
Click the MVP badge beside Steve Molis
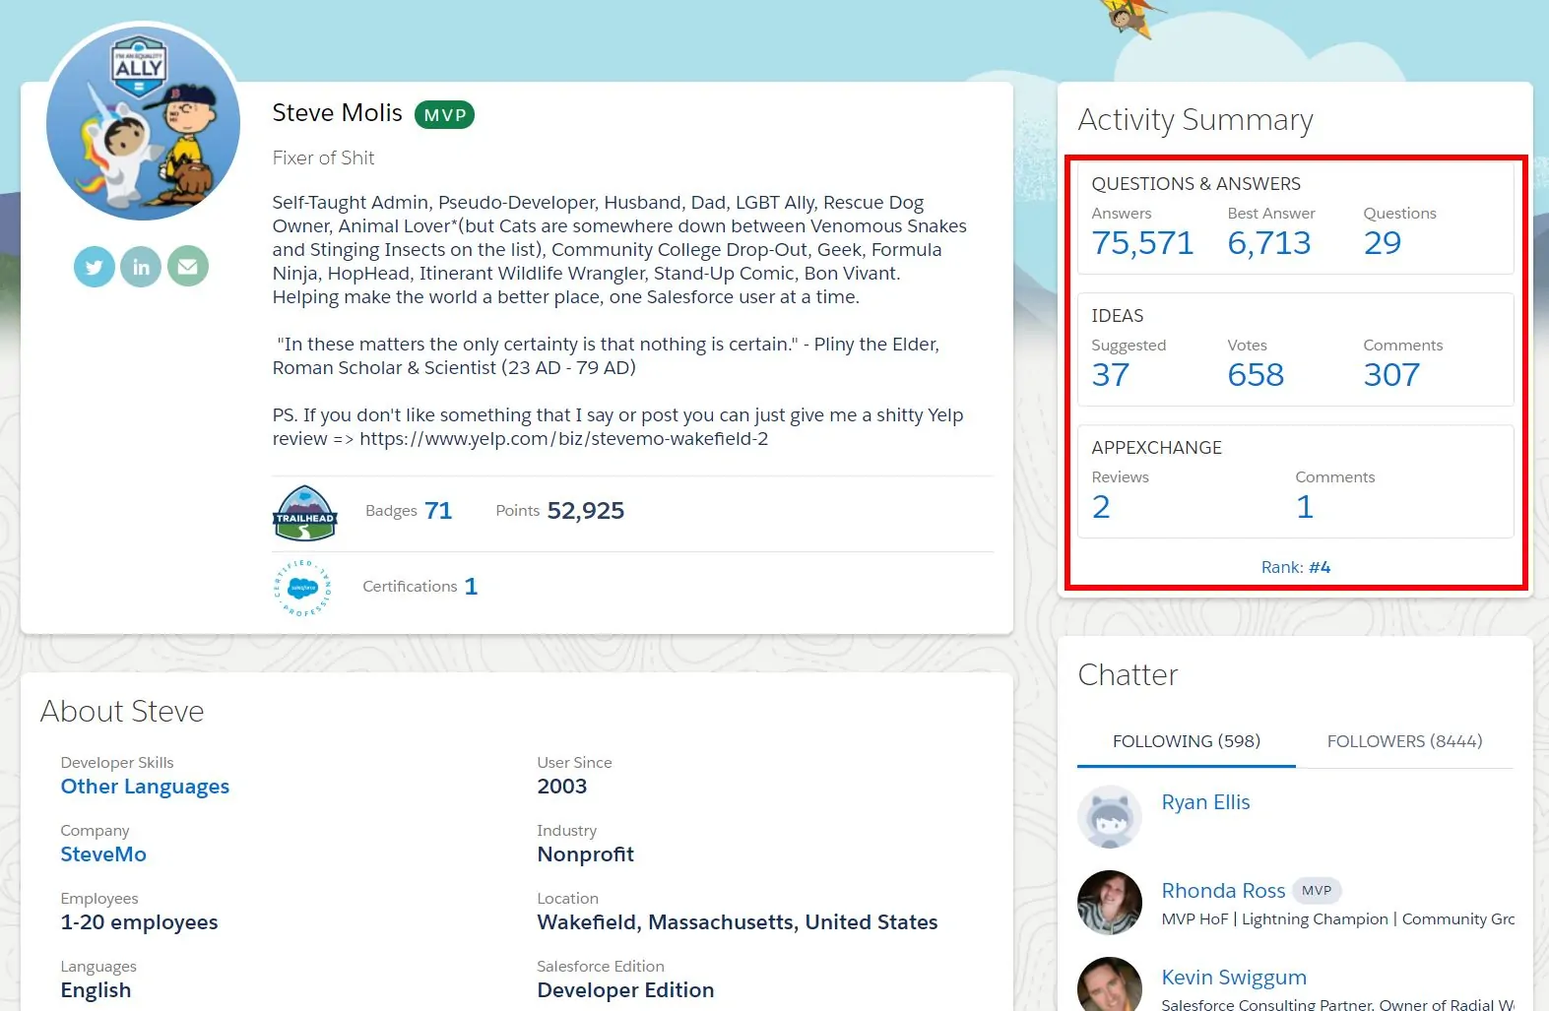pyautogui.click(x=445, y=115)
